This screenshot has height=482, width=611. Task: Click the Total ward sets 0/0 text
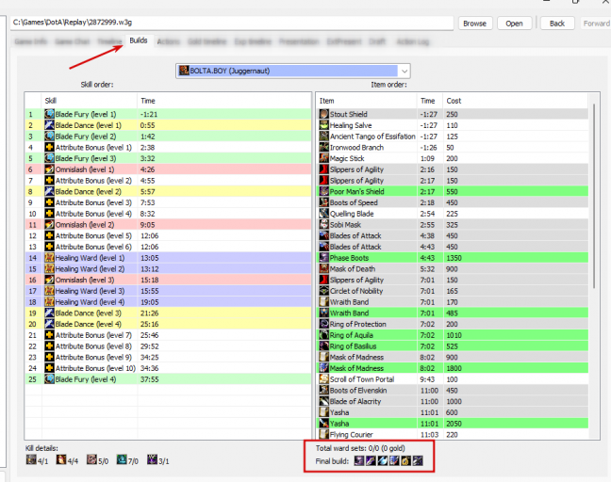click(x=360, y=448)
